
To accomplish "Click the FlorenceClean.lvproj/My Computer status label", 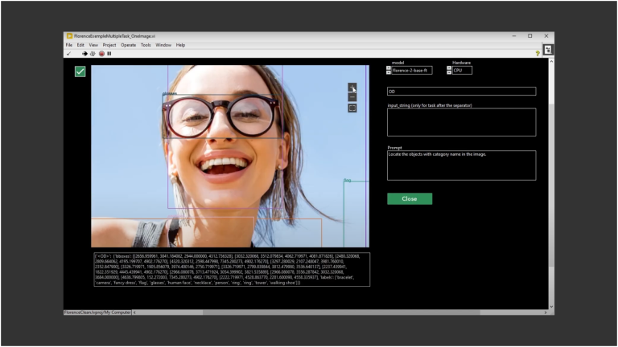I will (x=97, y=312).
